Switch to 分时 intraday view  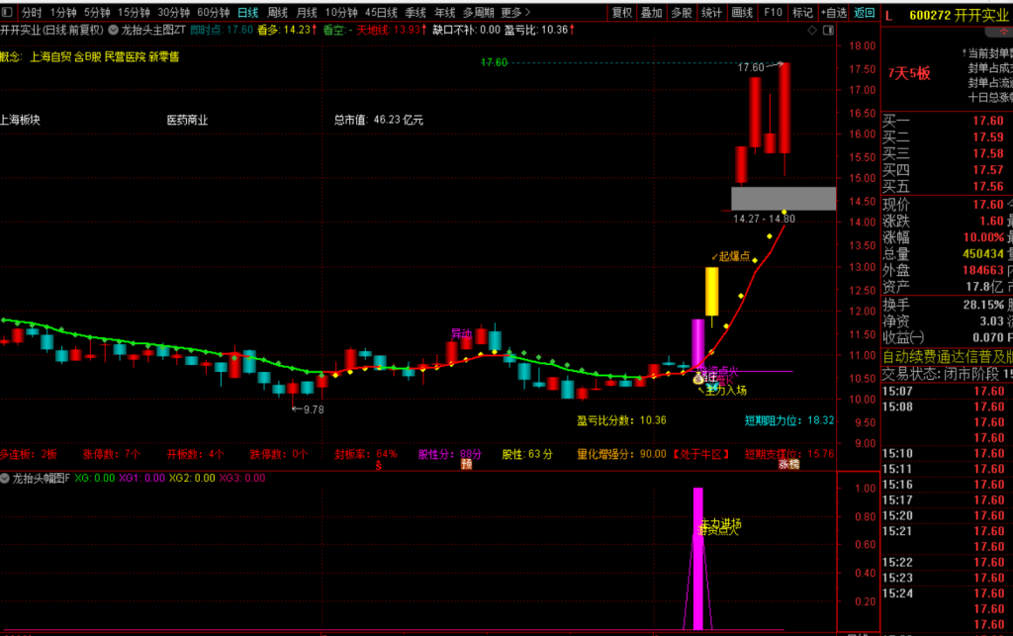pyautogui.click(x=31, y=12)
